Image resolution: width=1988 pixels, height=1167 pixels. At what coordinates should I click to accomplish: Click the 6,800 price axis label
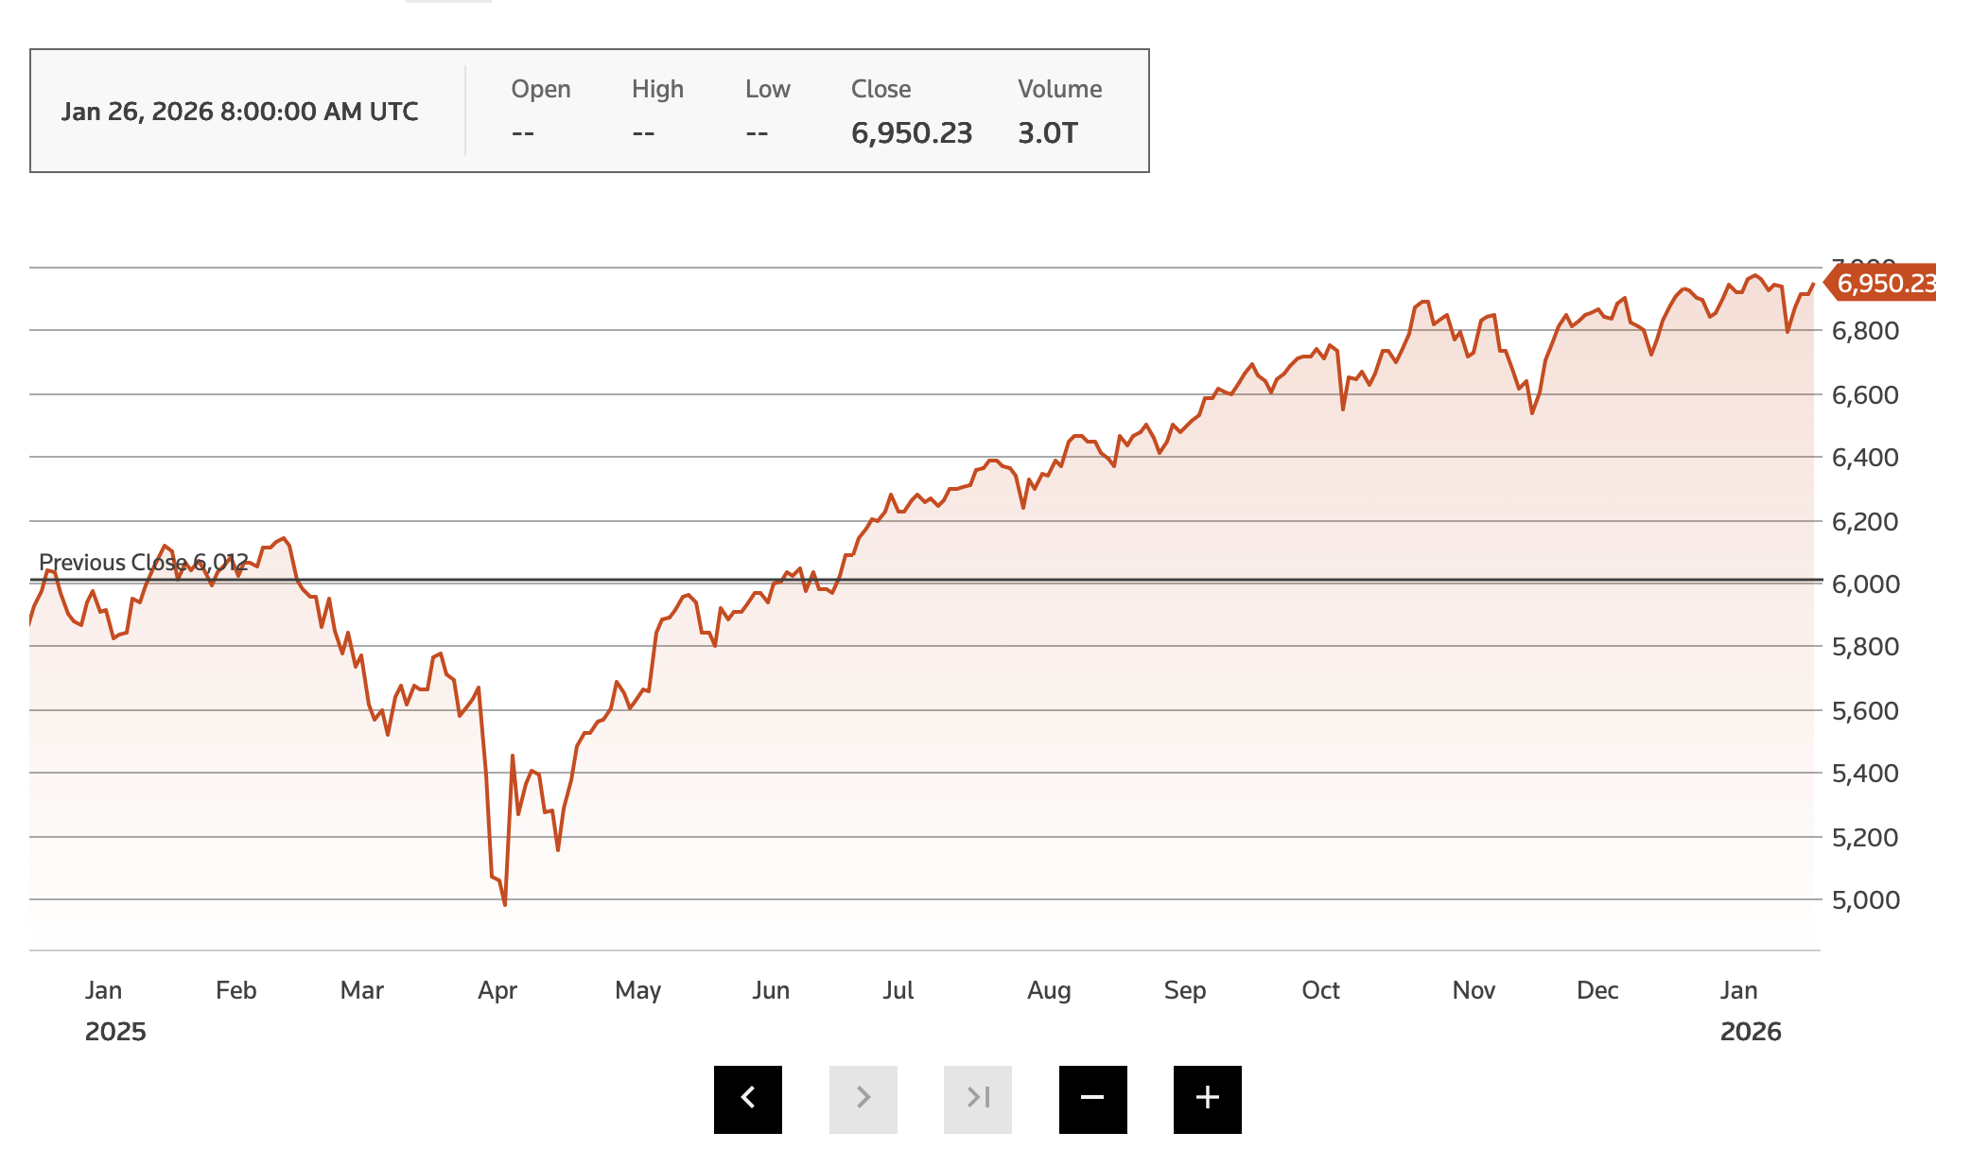click(x=1864, y=331)
